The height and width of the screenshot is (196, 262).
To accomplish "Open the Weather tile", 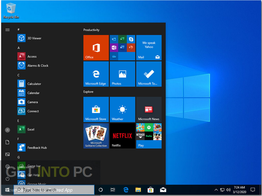I will 122,109.
